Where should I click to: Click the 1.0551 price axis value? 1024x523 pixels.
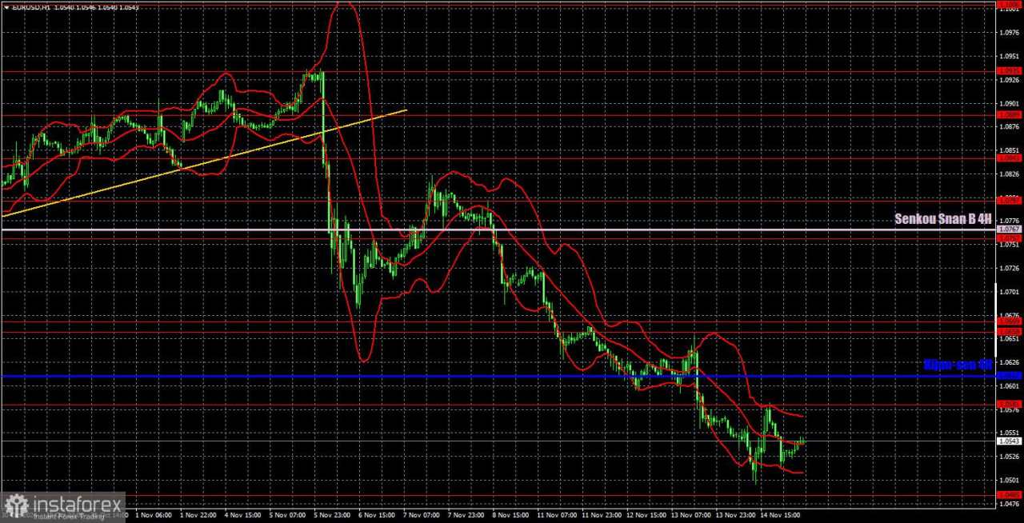[x=1008, y=433]
